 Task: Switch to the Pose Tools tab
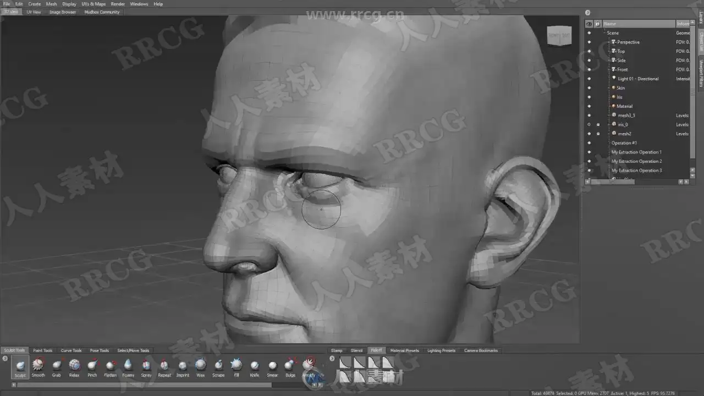coord(100,350)
